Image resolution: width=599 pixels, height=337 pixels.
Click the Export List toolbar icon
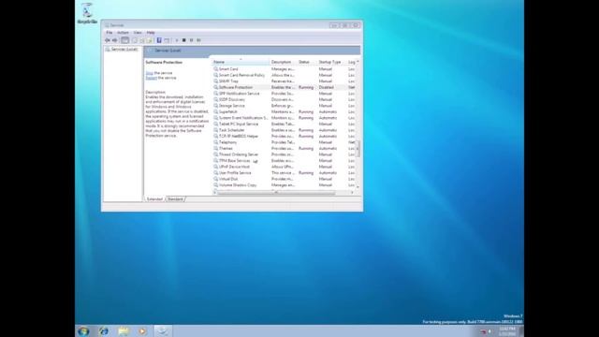click(150, 40)
